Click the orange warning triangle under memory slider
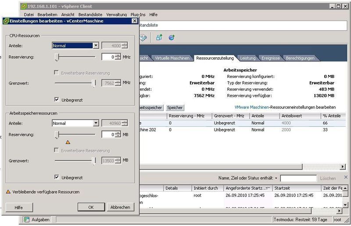Viewport: 351px width, 226px height. click(x=68, y=142)
